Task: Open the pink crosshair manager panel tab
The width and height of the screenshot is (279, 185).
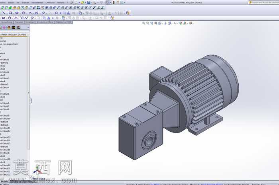Action: (4, 27)
